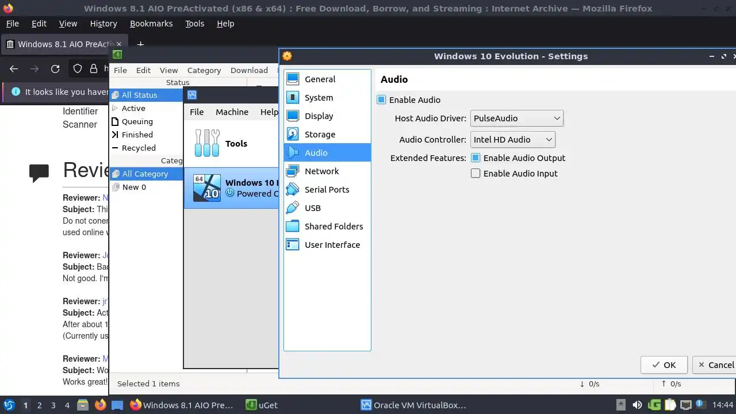This screenshot has height=414, width=736.
Task: Click the site padlock icon in Firefox
Action: [x=94, y=69]
